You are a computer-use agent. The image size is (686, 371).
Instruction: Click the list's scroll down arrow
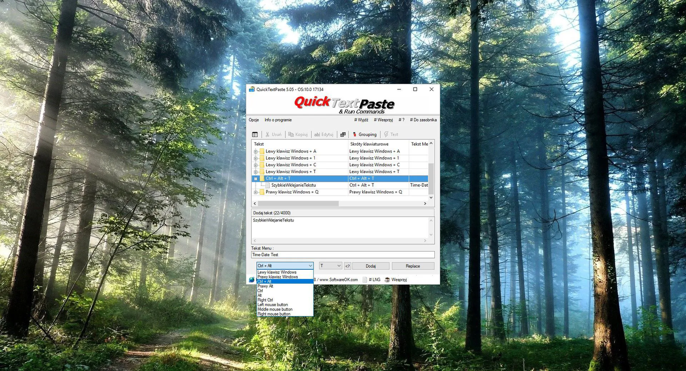tap(431, 197)
